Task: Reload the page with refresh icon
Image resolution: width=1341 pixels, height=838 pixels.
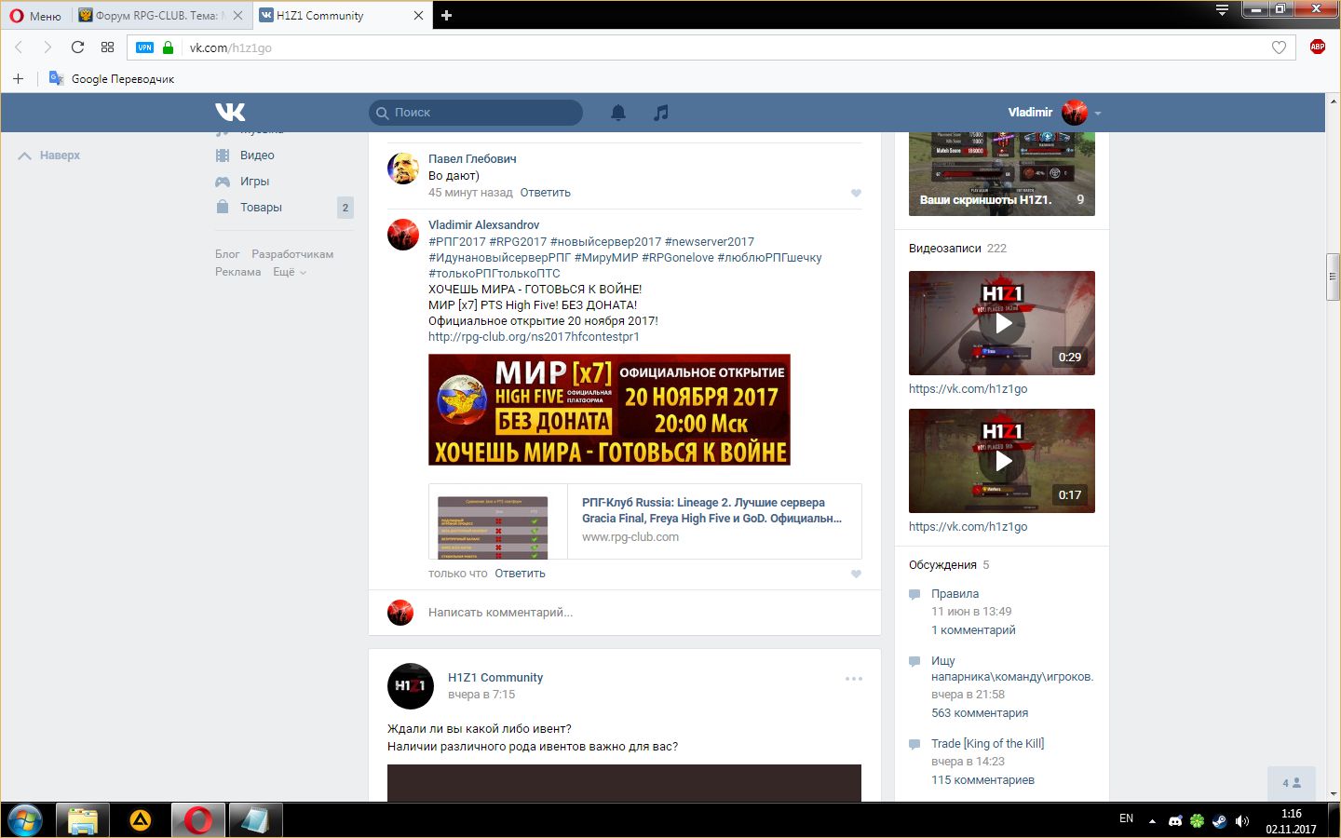Action: [77, 47]
